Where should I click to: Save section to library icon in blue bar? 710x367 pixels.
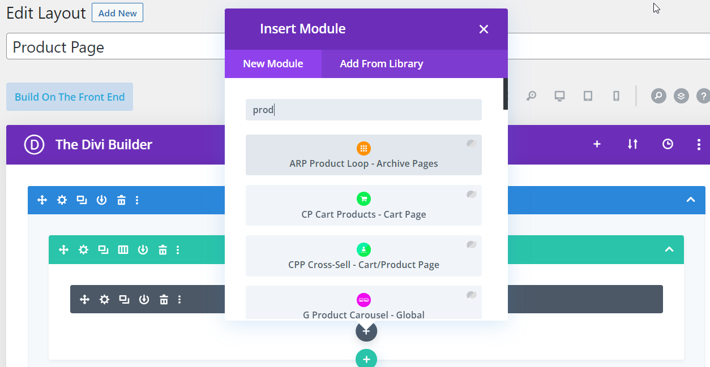click(101, 200)
